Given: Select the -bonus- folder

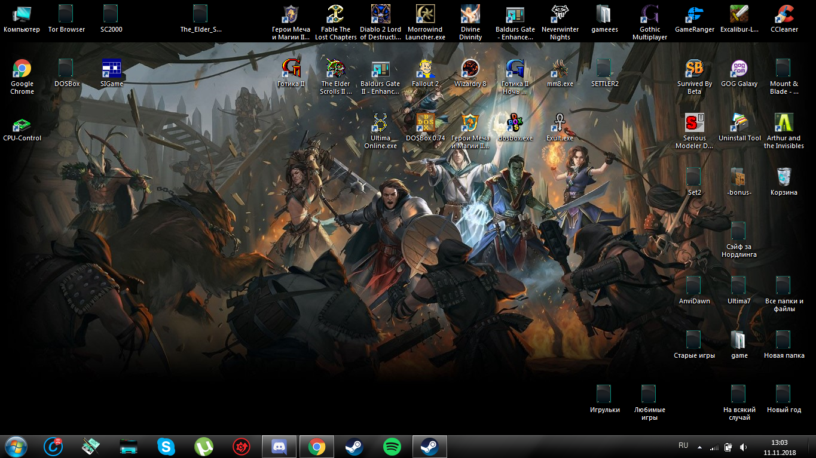Looking at the screenshot, I should [x=739, y=182].
